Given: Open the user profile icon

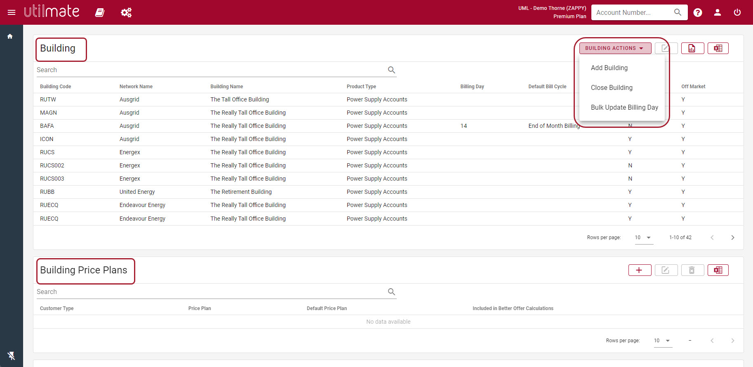Looking at the screenshot, I should point(718,12).
